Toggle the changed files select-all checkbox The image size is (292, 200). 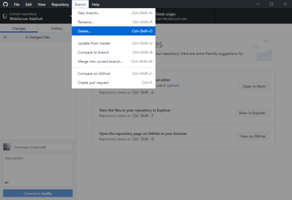coord(5,37)
